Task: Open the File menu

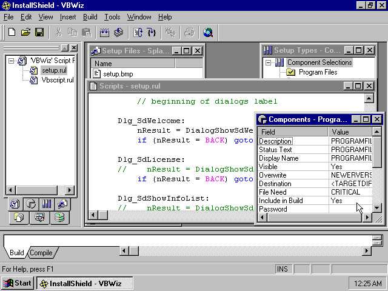Action: click(8, 17)
